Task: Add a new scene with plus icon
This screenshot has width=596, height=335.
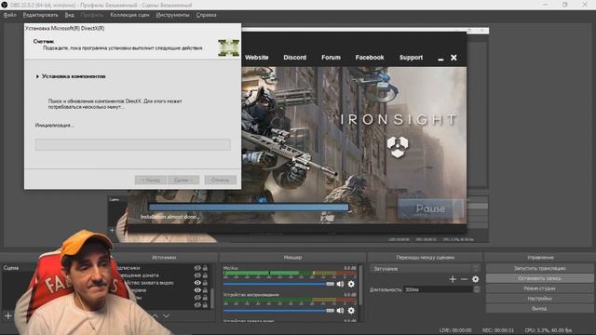Action: click(x=8, y=315)
